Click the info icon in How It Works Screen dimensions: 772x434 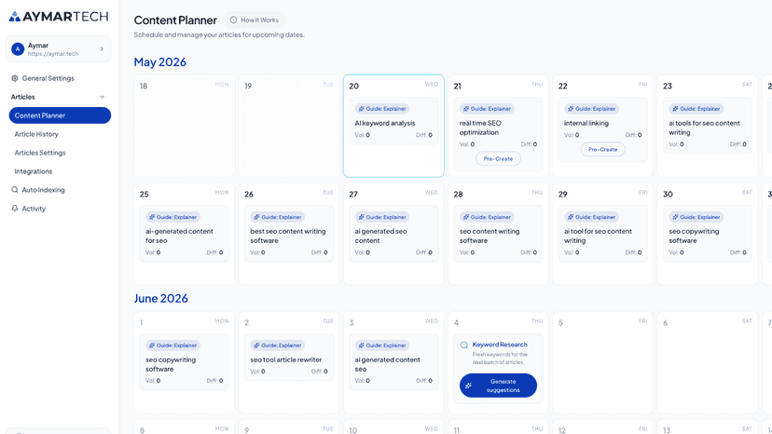pos(233,20)
